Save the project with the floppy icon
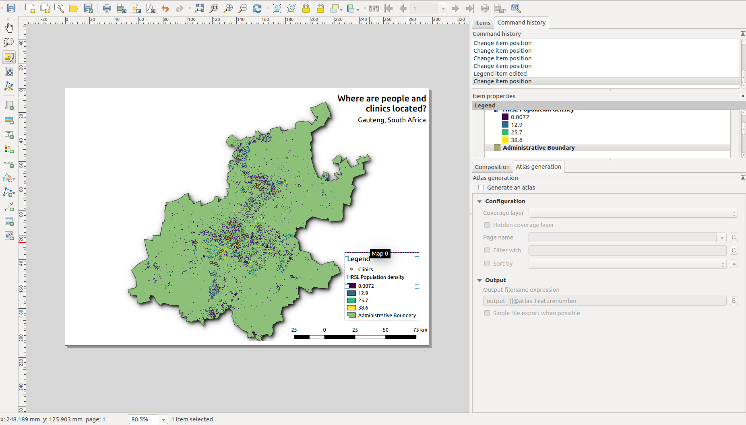The image size is (746, 425). pyautogui.click(x=11, y=8)
